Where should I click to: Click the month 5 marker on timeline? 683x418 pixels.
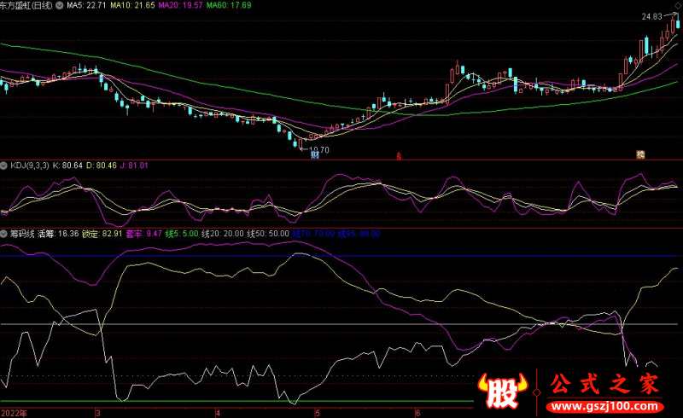point(317,413)
